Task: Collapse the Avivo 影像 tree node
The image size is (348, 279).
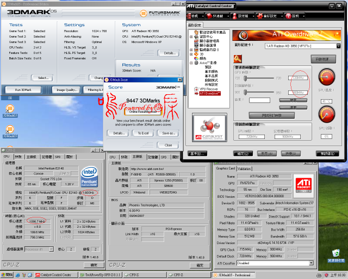Action: 191,63
